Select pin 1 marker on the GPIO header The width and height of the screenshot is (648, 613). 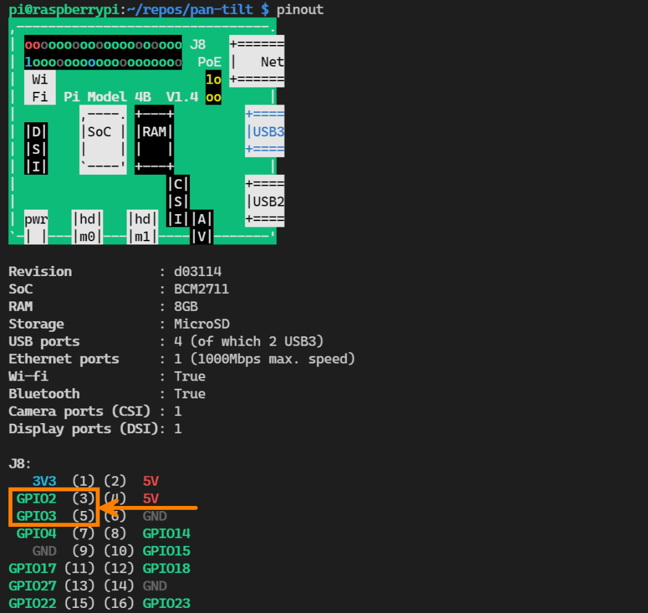point(29,61)
